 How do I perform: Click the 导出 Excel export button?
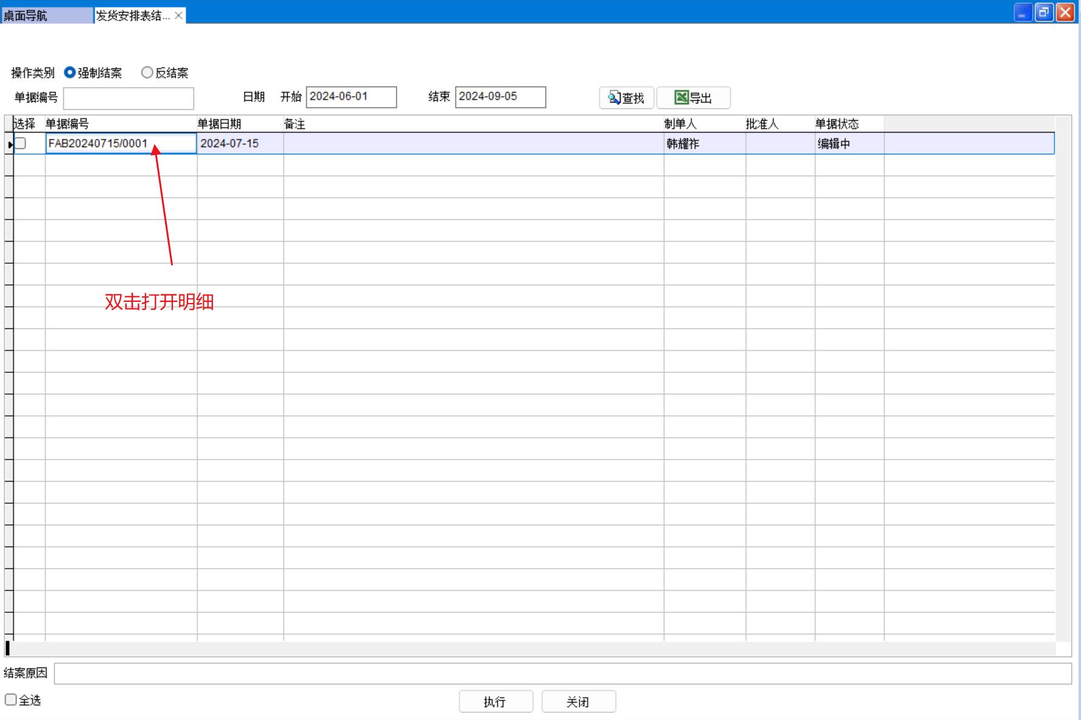coord(693,98)
